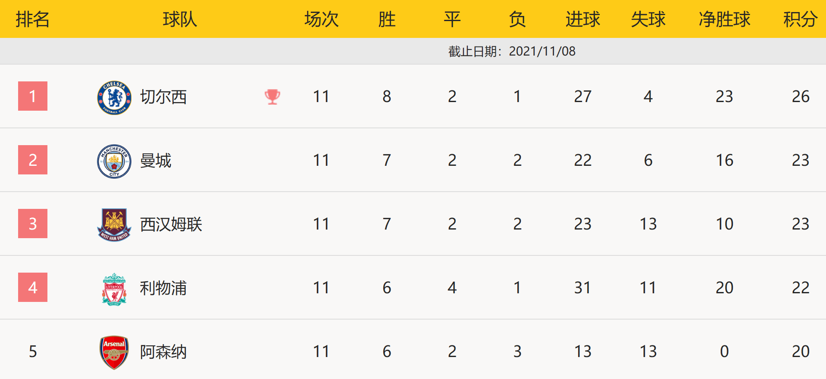Click the red rank 4 badge
This screenshot has height=379, width=826.
(x=33, y=287)
